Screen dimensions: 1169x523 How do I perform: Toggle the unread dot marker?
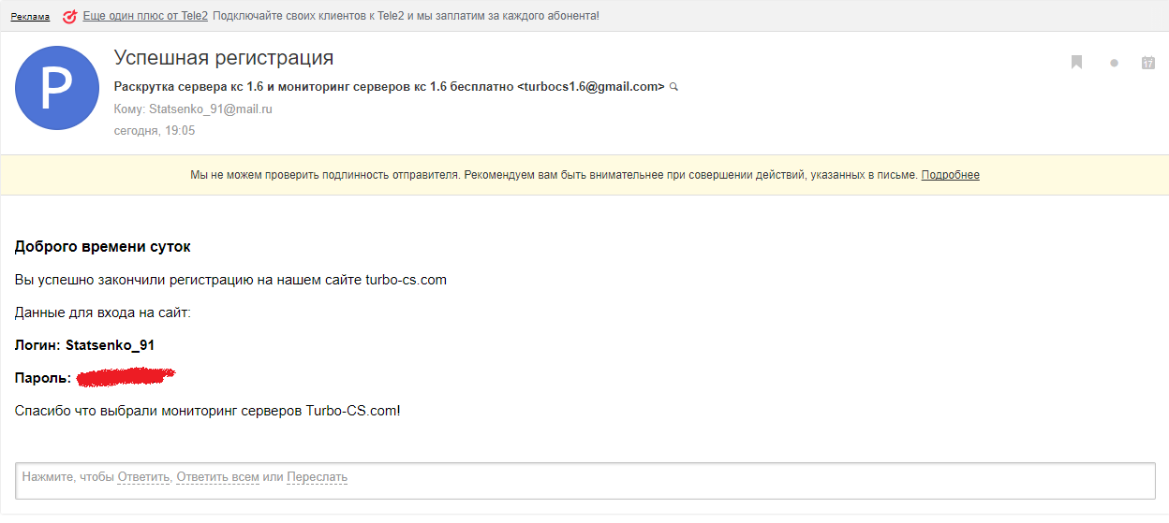1114,64
